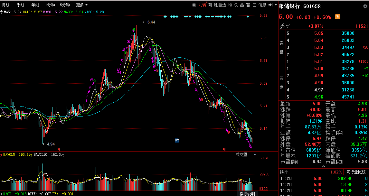Image resolution: width=369 pixels, height=196 pixels.
Task: Click the green down arrow in the 13 row
Action: [x=350, y=184]
